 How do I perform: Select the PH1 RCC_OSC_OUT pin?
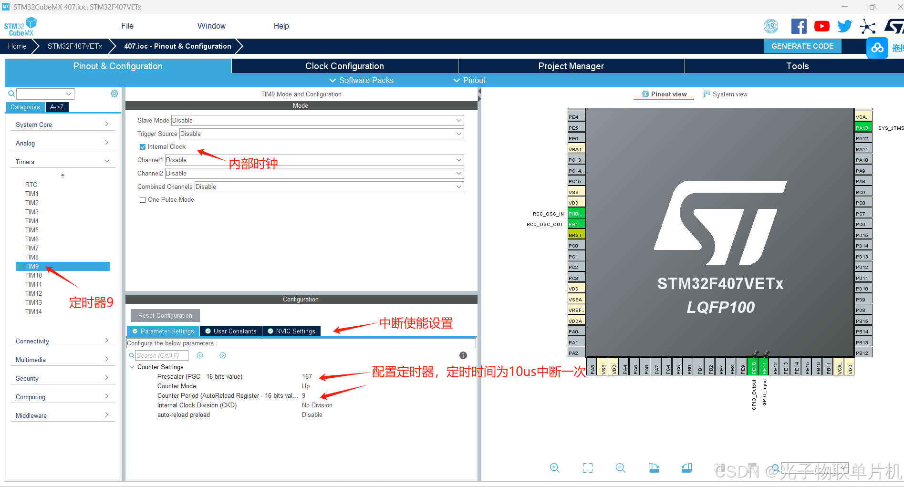click(576, 224)
